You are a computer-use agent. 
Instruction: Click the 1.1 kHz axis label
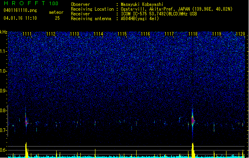pyautogui.click(x=4, y=51)
